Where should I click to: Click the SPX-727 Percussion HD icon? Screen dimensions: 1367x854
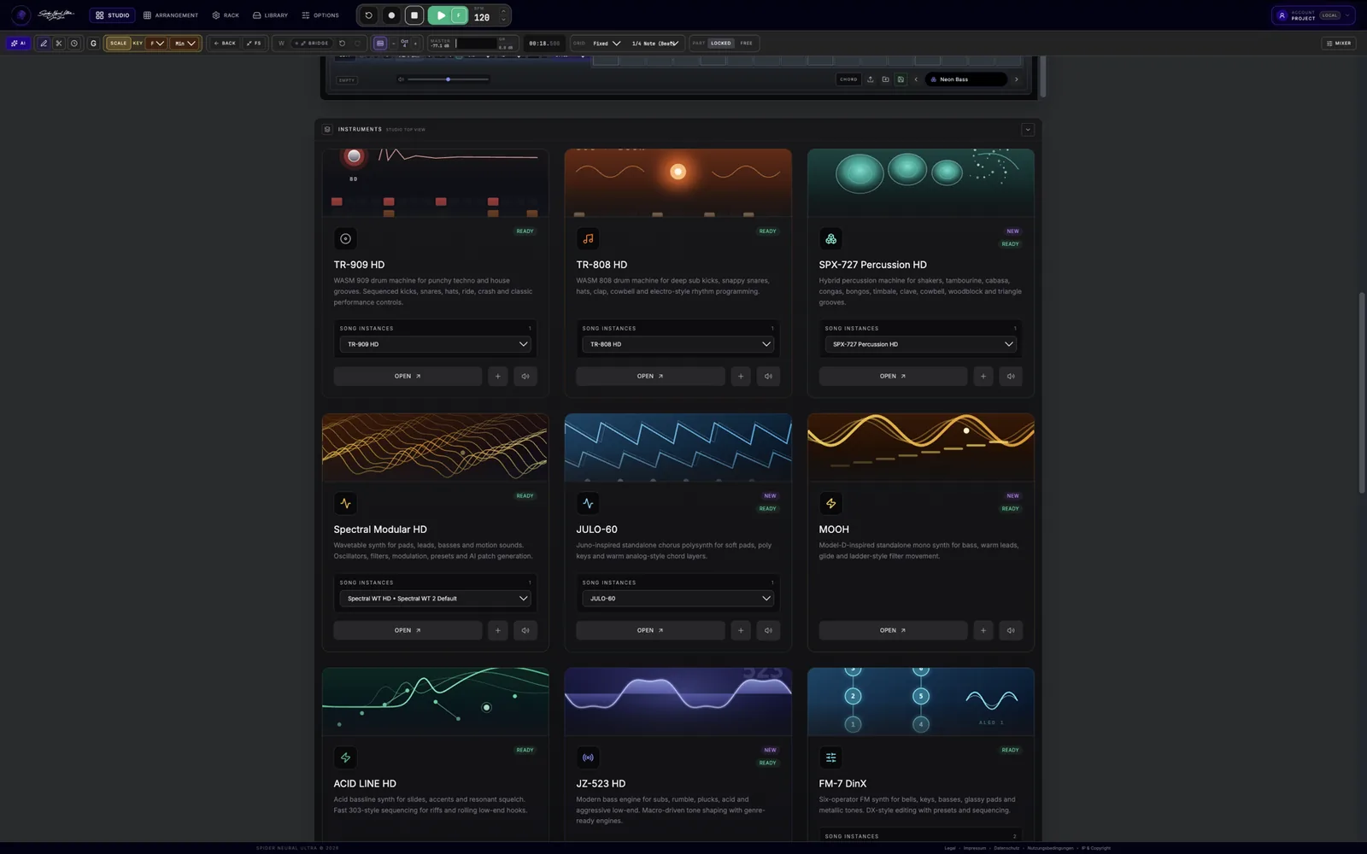pyautogui.click(x=830, y=239)
